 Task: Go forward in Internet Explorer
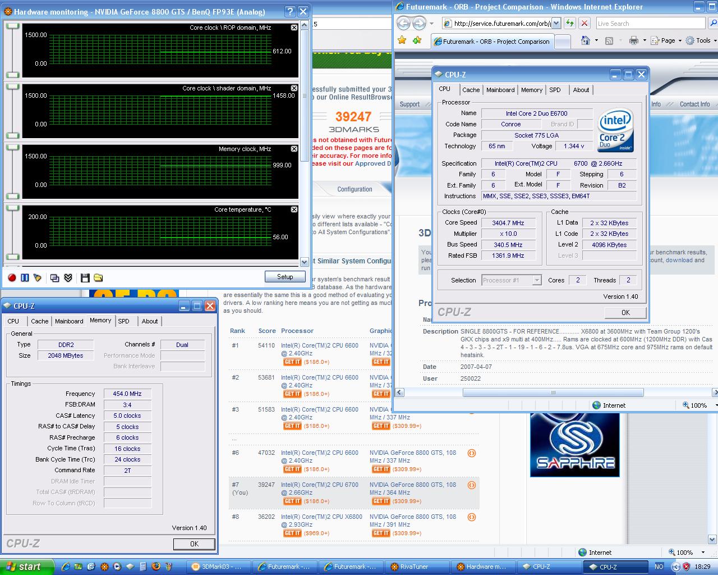coord(419,24)
